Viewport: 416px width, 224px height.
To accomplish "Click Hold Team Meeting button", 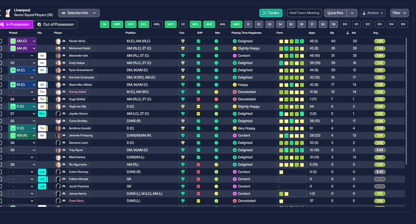I will pyautogui.click(x=305, y=13).
